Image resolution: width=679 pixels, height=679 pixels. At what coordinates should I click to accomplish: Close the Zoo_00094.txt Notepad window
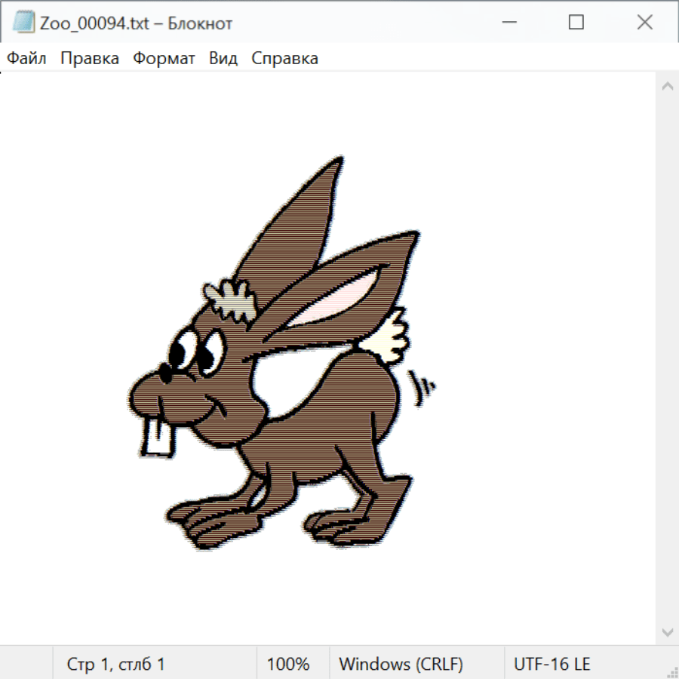[644, 23]
